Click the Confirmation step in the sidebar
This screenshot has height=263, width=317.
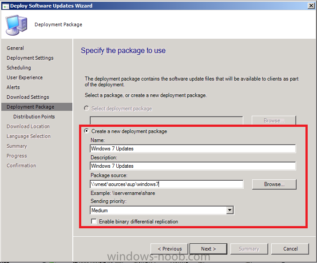coord(21,166)
